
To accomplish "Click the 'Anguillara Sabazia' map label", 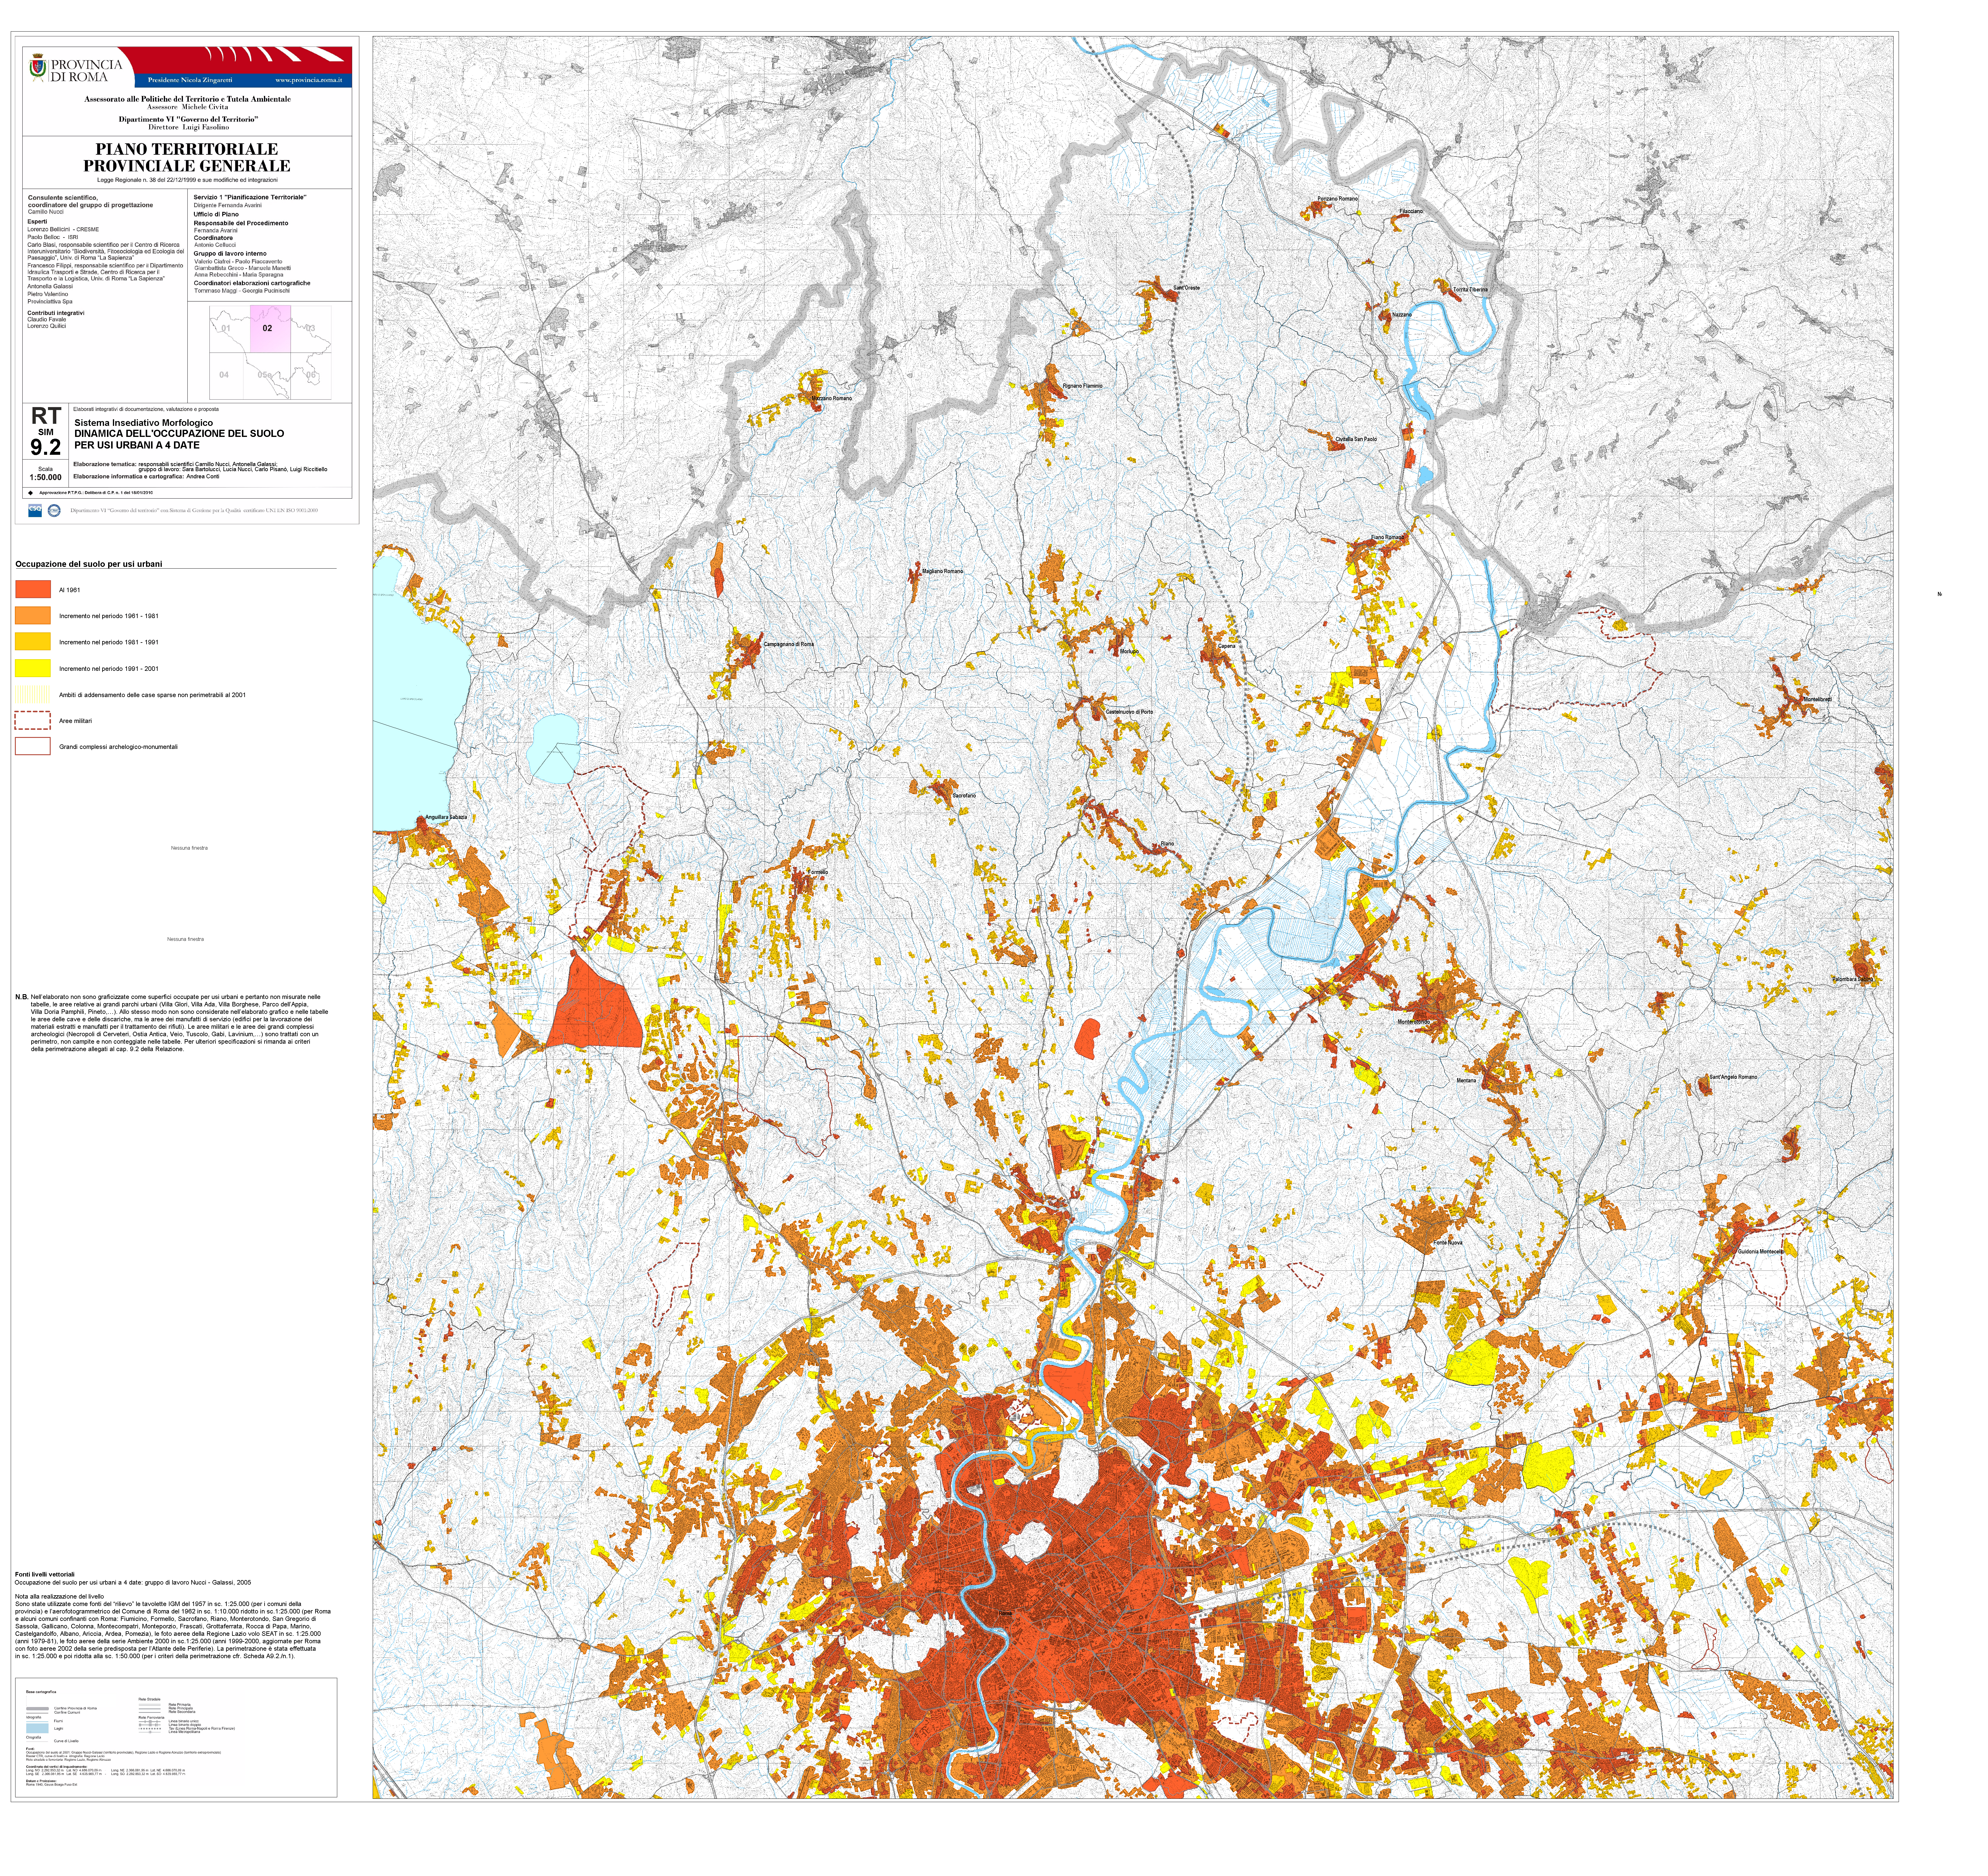I will click(446, 817).
